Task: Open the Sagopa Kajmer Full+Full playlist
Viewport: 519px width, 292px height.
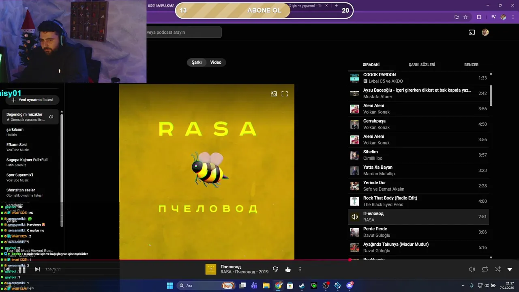Action: pos(30,162)
